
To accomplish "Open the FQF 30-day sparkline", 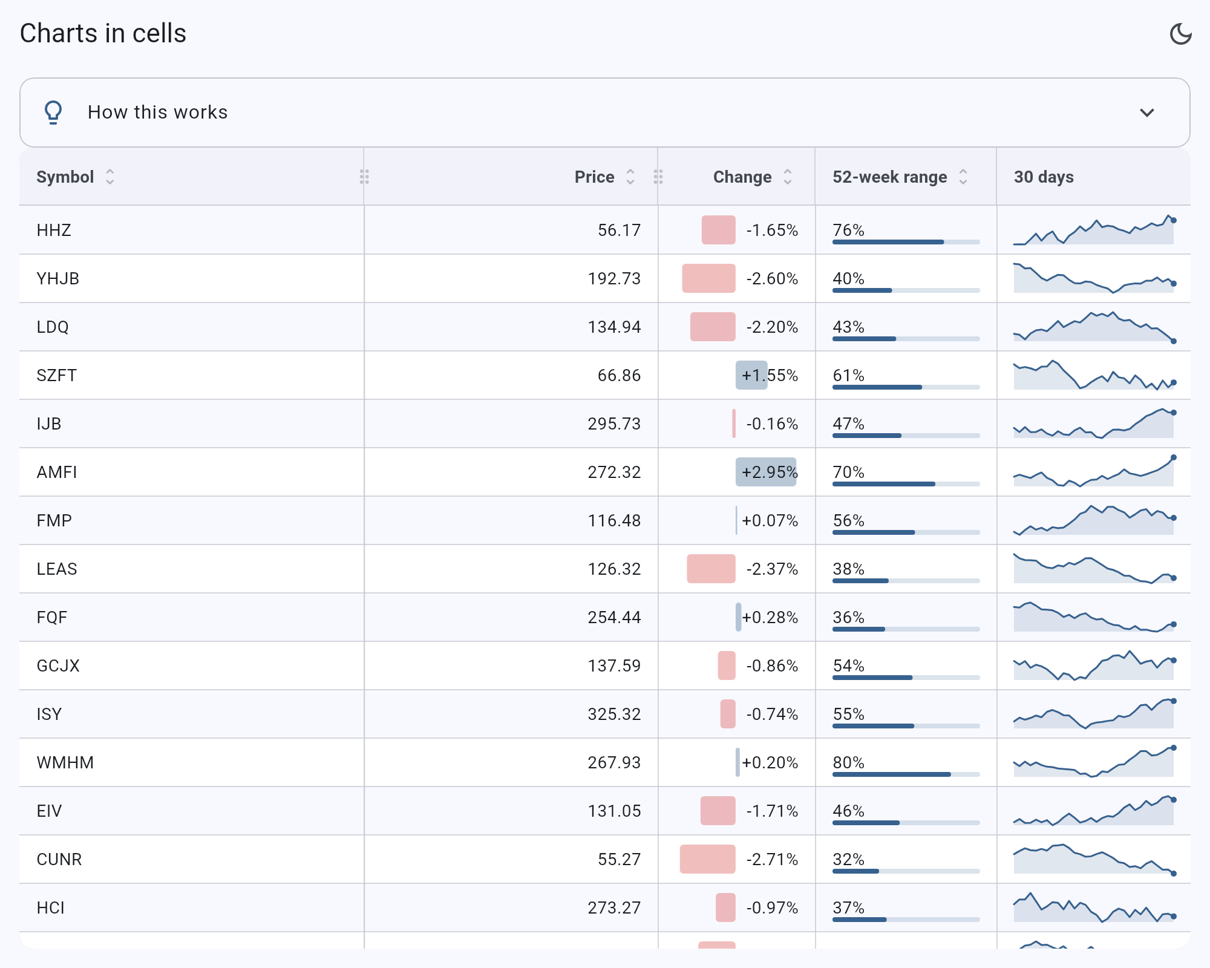I will pos(1094,617).
